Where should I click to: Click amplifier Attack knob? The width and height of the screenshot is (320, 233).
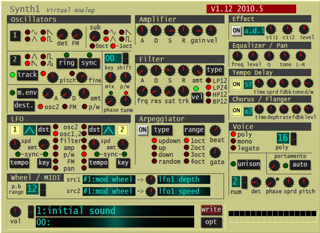coord(142,31)
